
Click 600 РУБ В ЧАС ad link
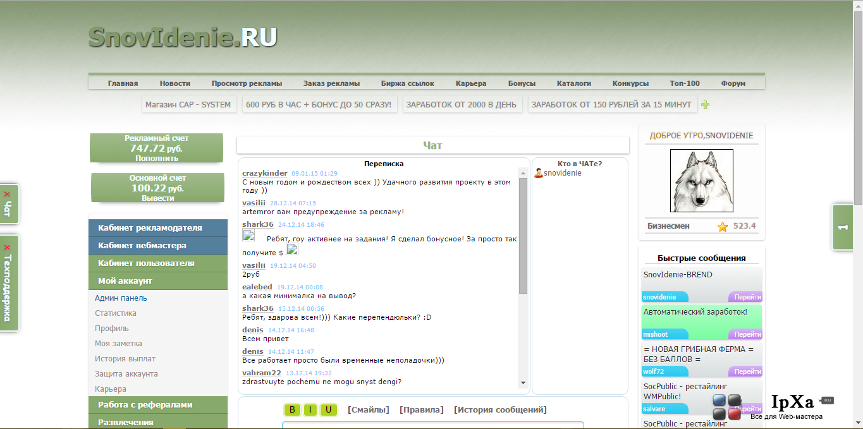click(319, 105)
